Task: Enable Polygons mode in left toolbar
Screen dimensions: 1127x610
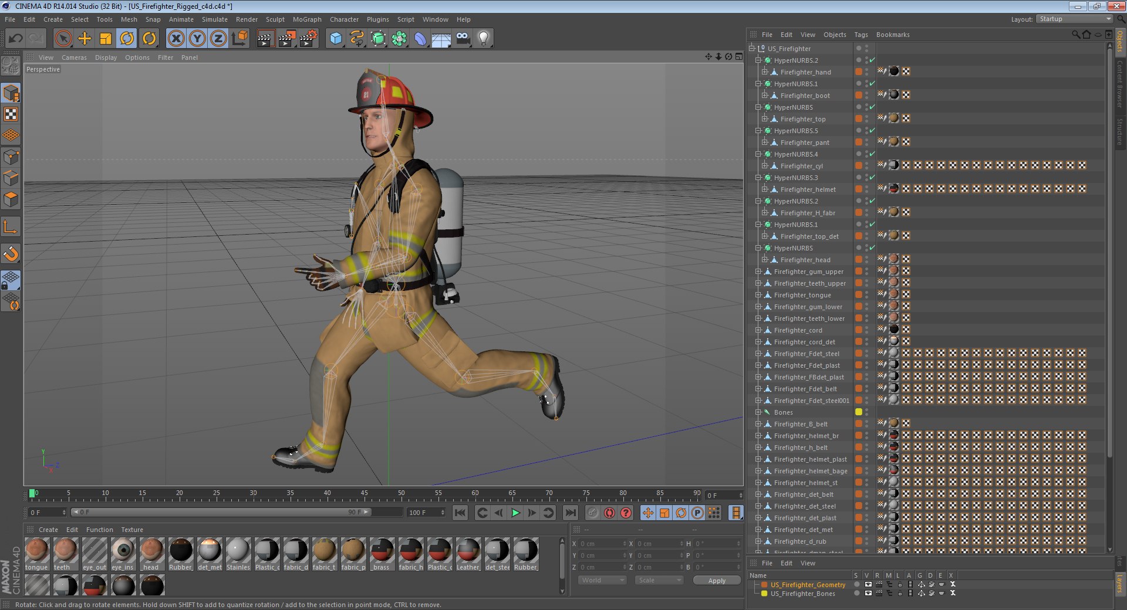Action: [x=11, y=199]
